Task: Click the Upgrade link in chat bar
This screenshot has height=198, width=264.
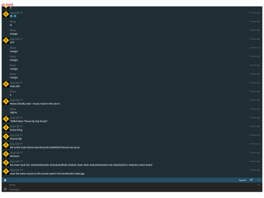Action: coord(242,180)
